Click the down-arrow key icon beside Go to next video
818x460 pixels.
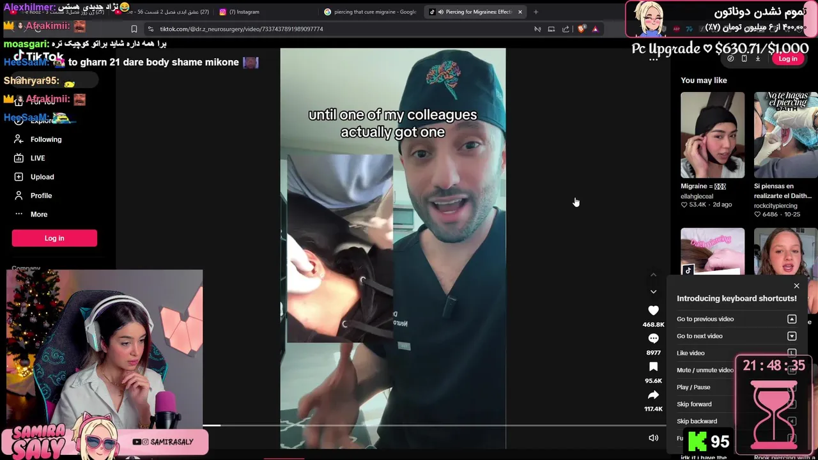pos(792,336)
